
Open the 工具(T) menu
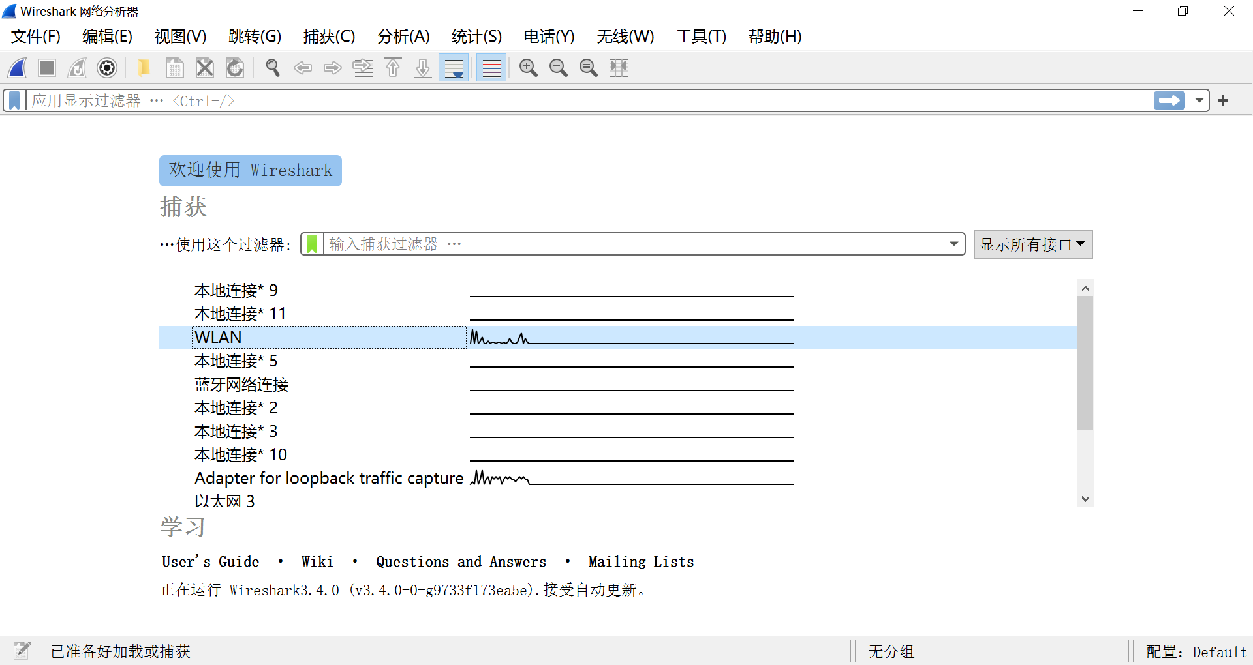tap(702, 37)
